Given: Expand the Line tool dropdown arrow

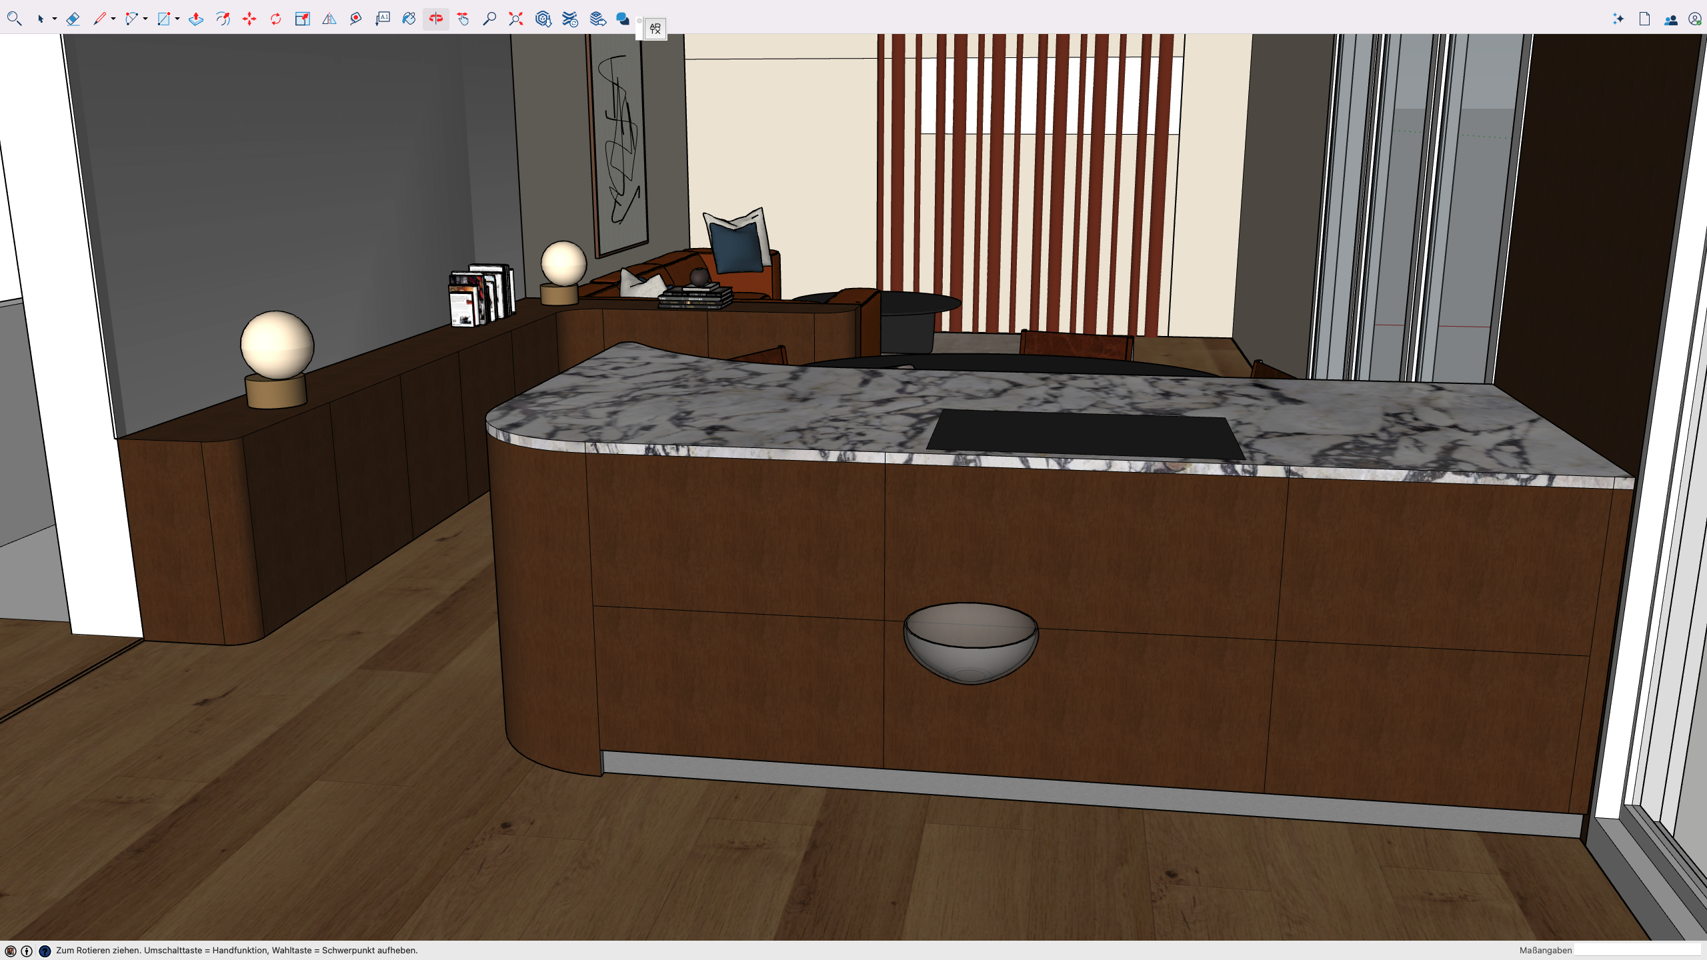Looking at the screenshot, I should coord(113,19).
